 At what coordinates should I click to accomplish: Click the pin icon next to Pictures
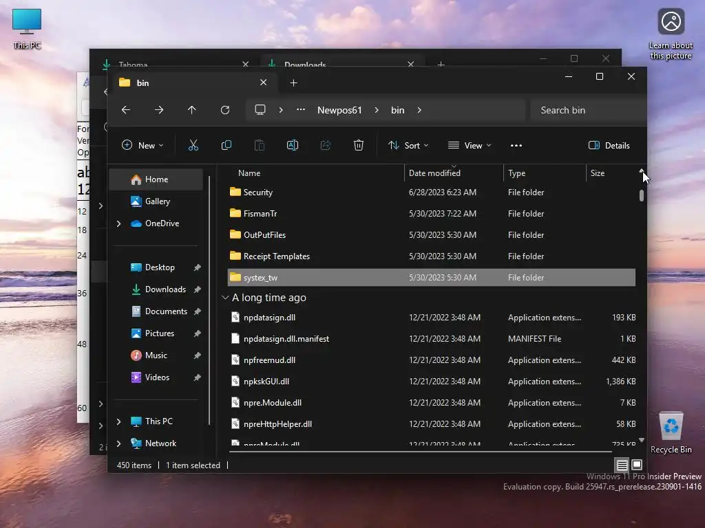(197, 333)
